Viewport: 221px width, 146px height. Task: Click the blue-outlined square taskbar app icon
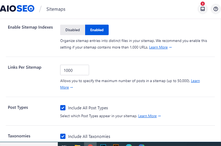click(x=103, y=144)
